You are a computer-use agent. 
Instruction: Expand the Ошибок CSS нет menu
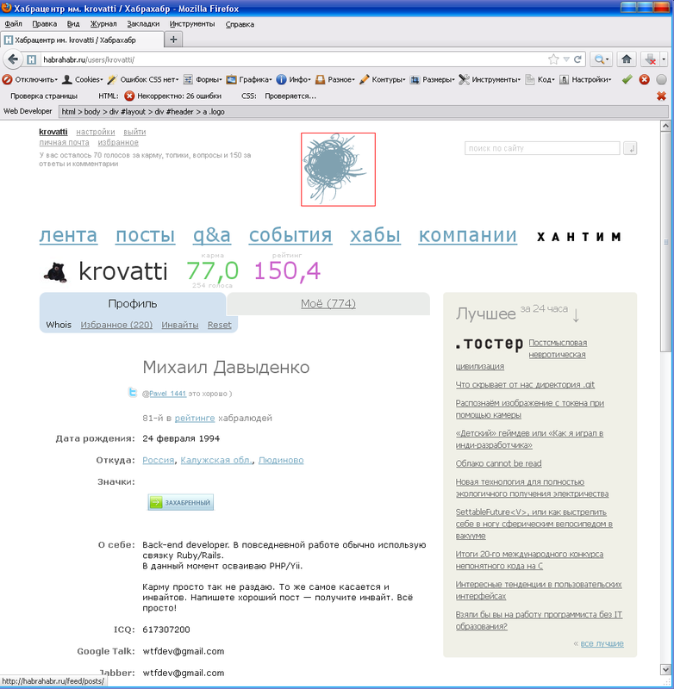143,79
